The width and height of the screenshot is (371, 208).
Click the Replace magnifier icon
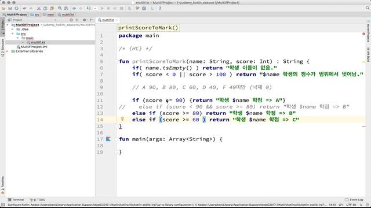pos(66,8)
